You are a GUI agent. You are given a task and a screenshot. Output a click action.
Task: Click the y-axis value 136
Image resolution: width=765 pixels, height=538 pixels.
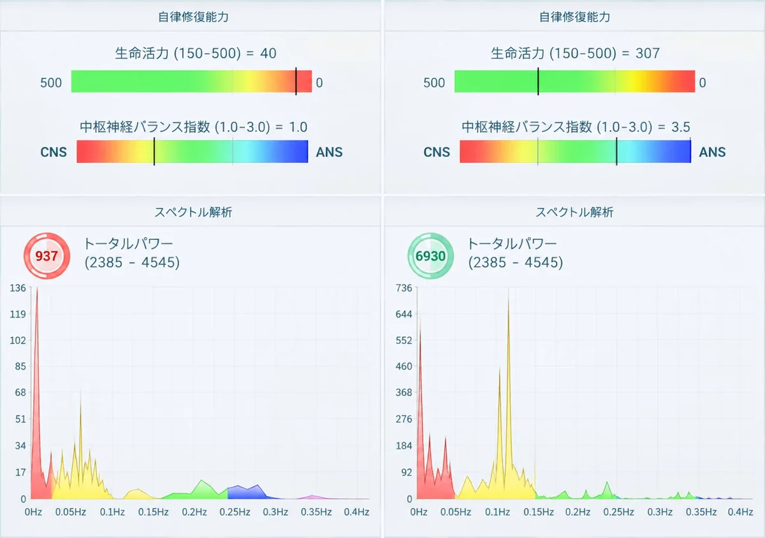coord(18,288)
